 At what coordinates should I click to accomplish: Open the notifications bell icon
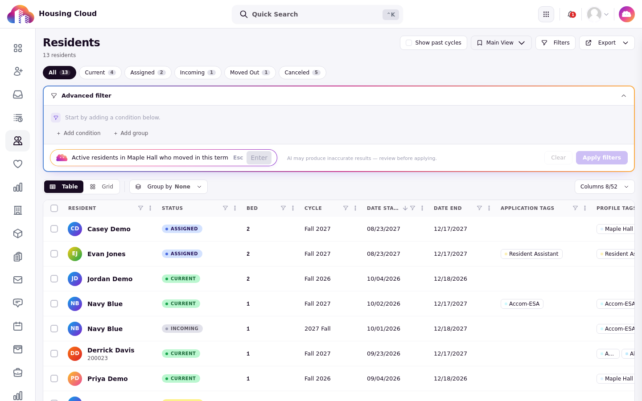click(571, 14)
